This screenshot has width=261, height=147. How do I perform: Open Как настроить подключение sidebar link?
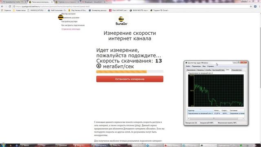pyautogui.click(x=73, y=25)
